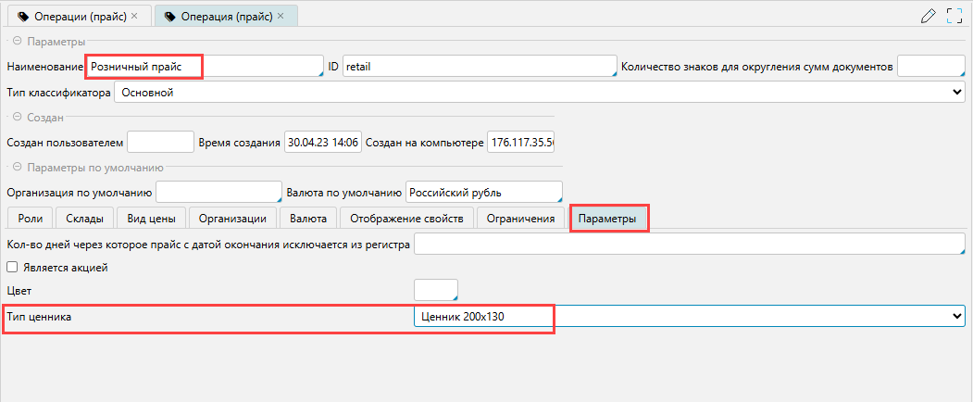
Task: Click the pencil edit icon
Action: (x=929, y=16)
